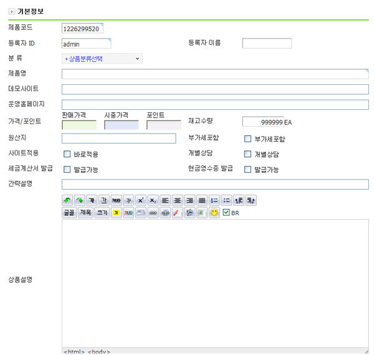The width and height of the screenshot is (374, 355).
Task: Check 발급가능 for 현금영수증 발급
Action: point(248,169)
